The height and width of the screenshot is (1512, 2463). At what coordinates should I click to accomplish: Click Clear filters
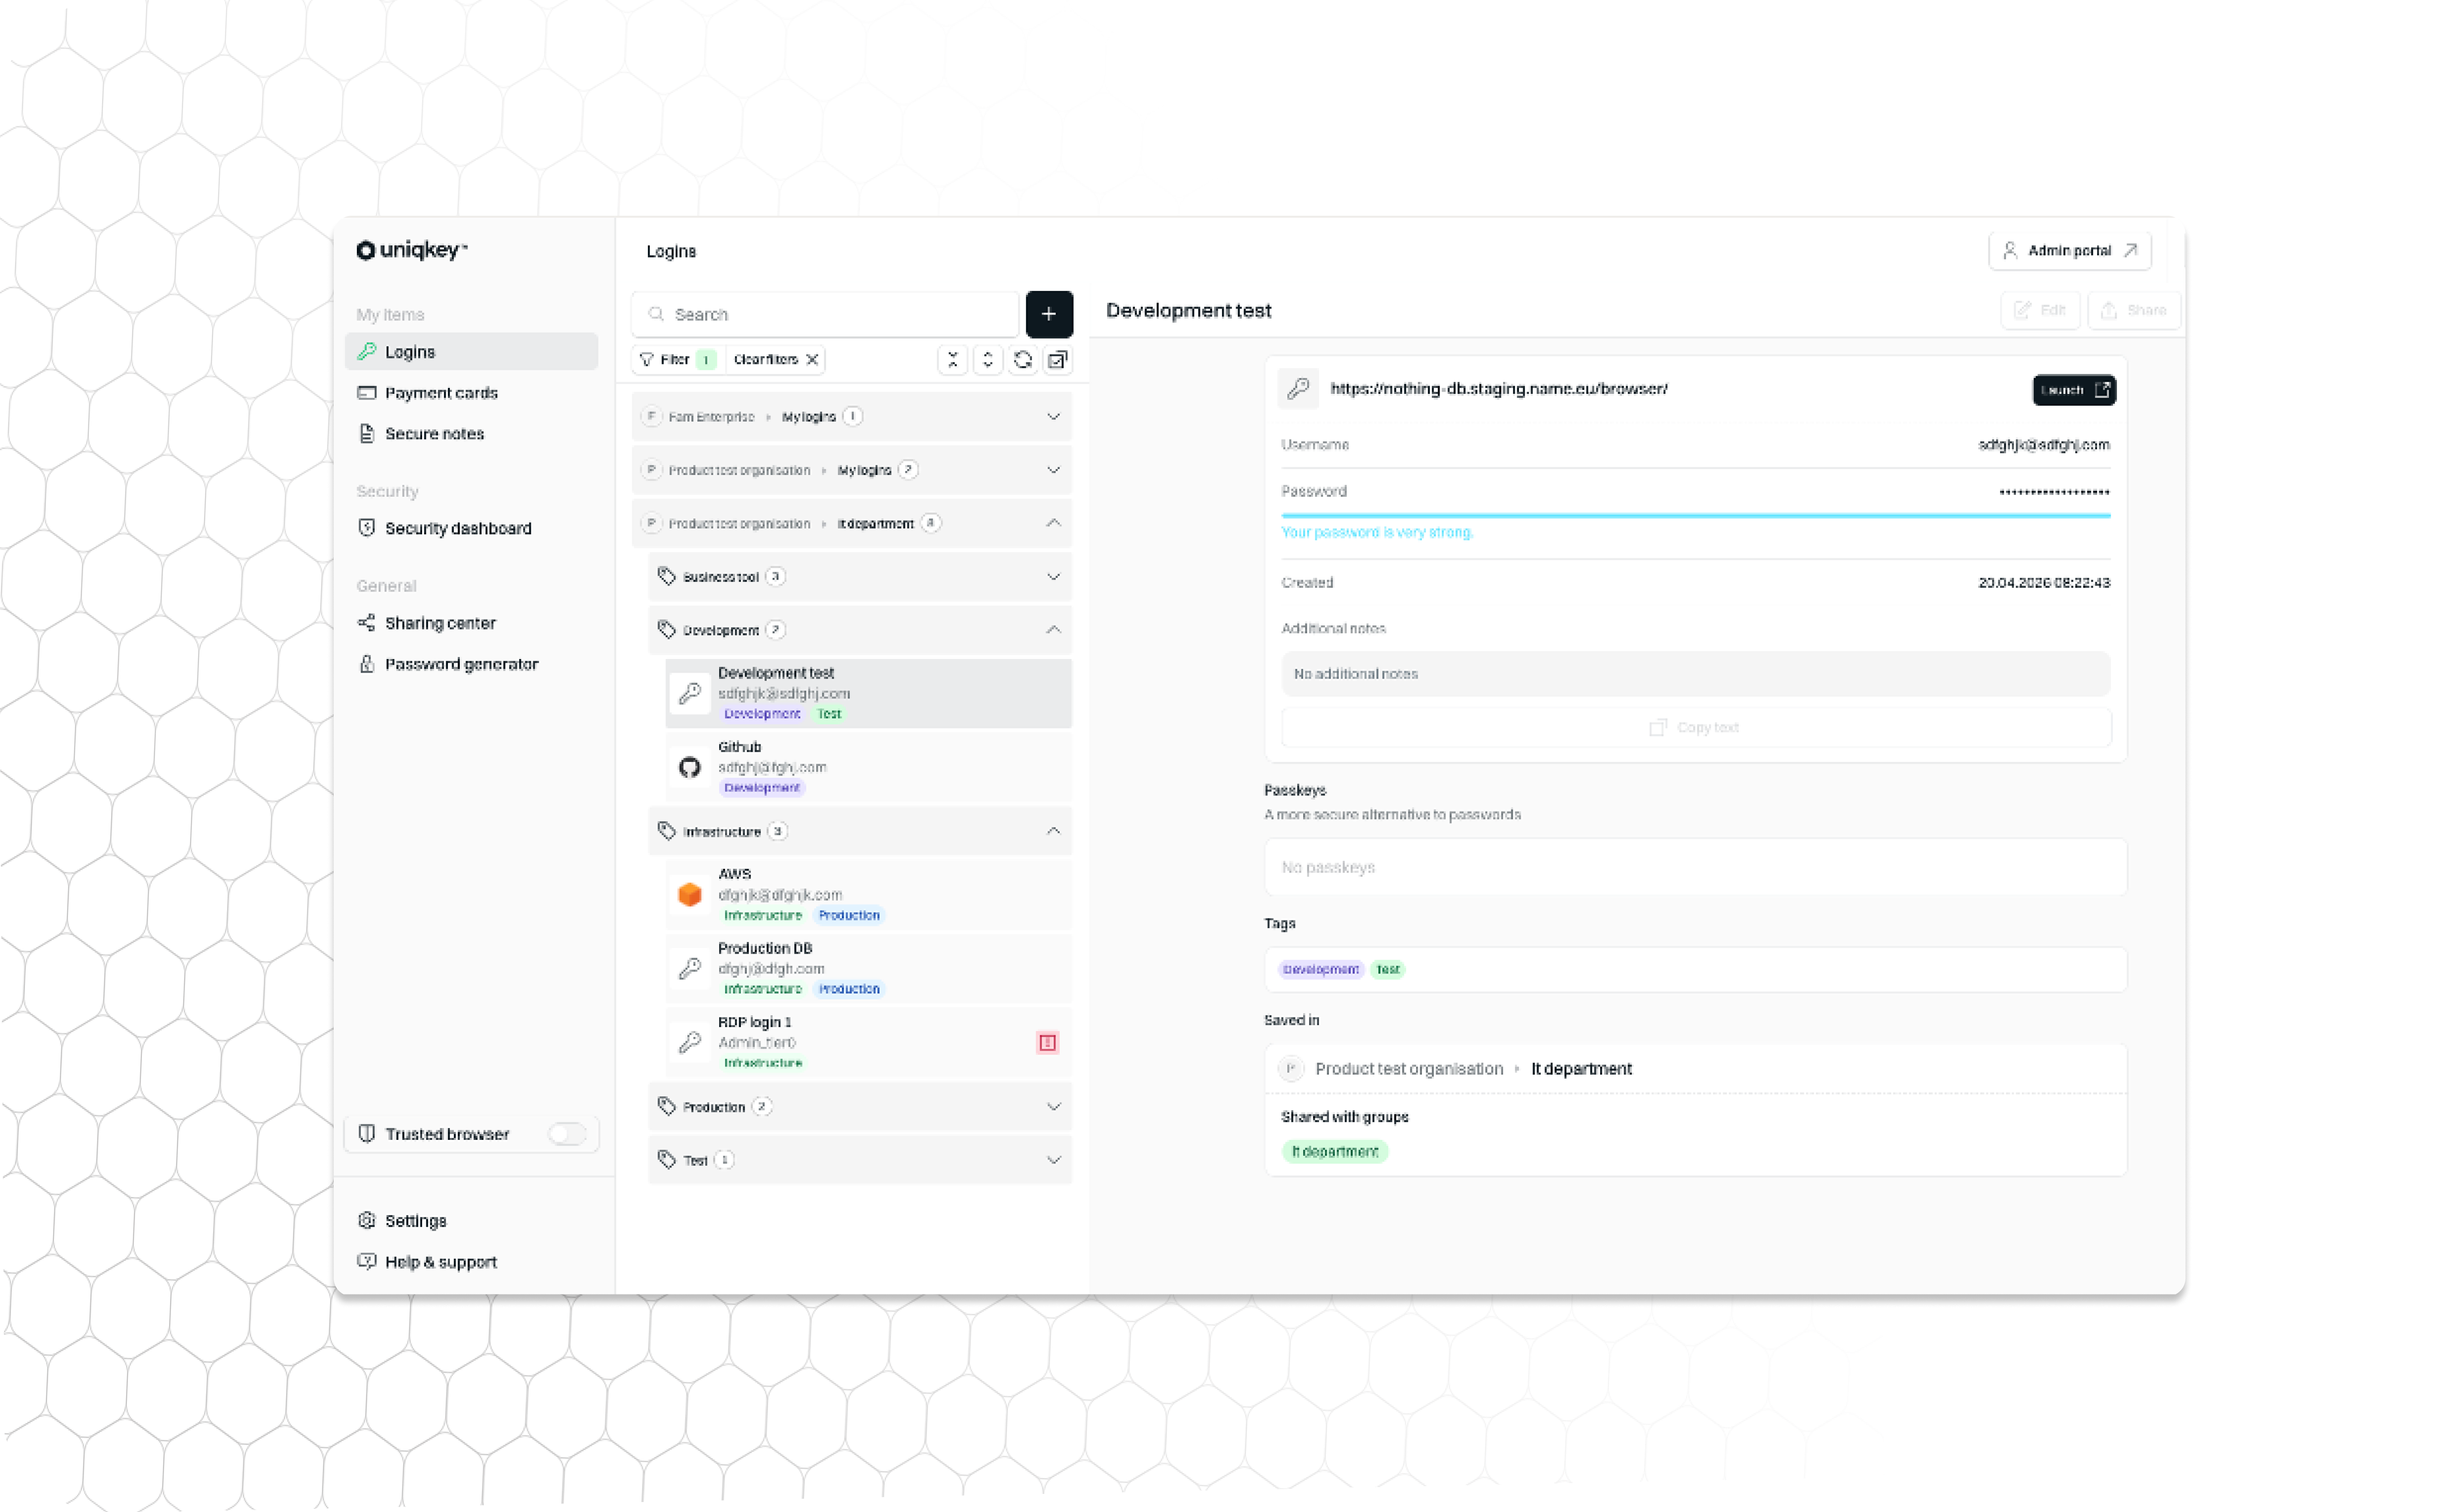(775, 360)
